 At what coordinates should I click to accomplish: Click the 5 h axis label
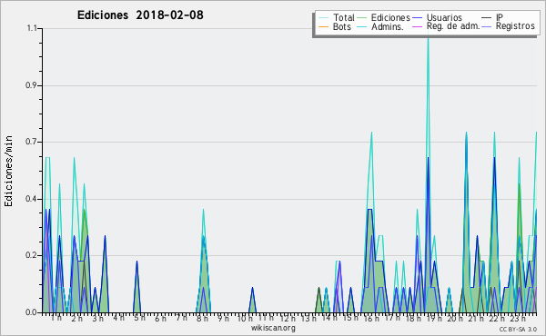tap(139, 318)
